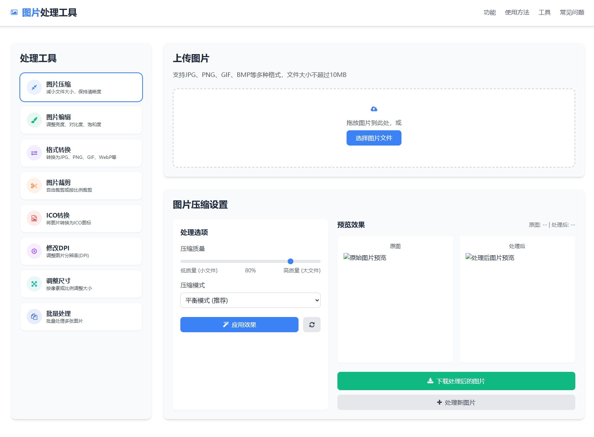Select the modify DPI circle icon
594x437 pixels.
[34, 251]
